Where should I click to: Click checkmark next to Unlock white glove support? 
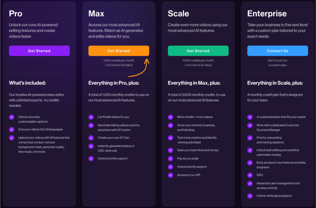click(250, 196)
